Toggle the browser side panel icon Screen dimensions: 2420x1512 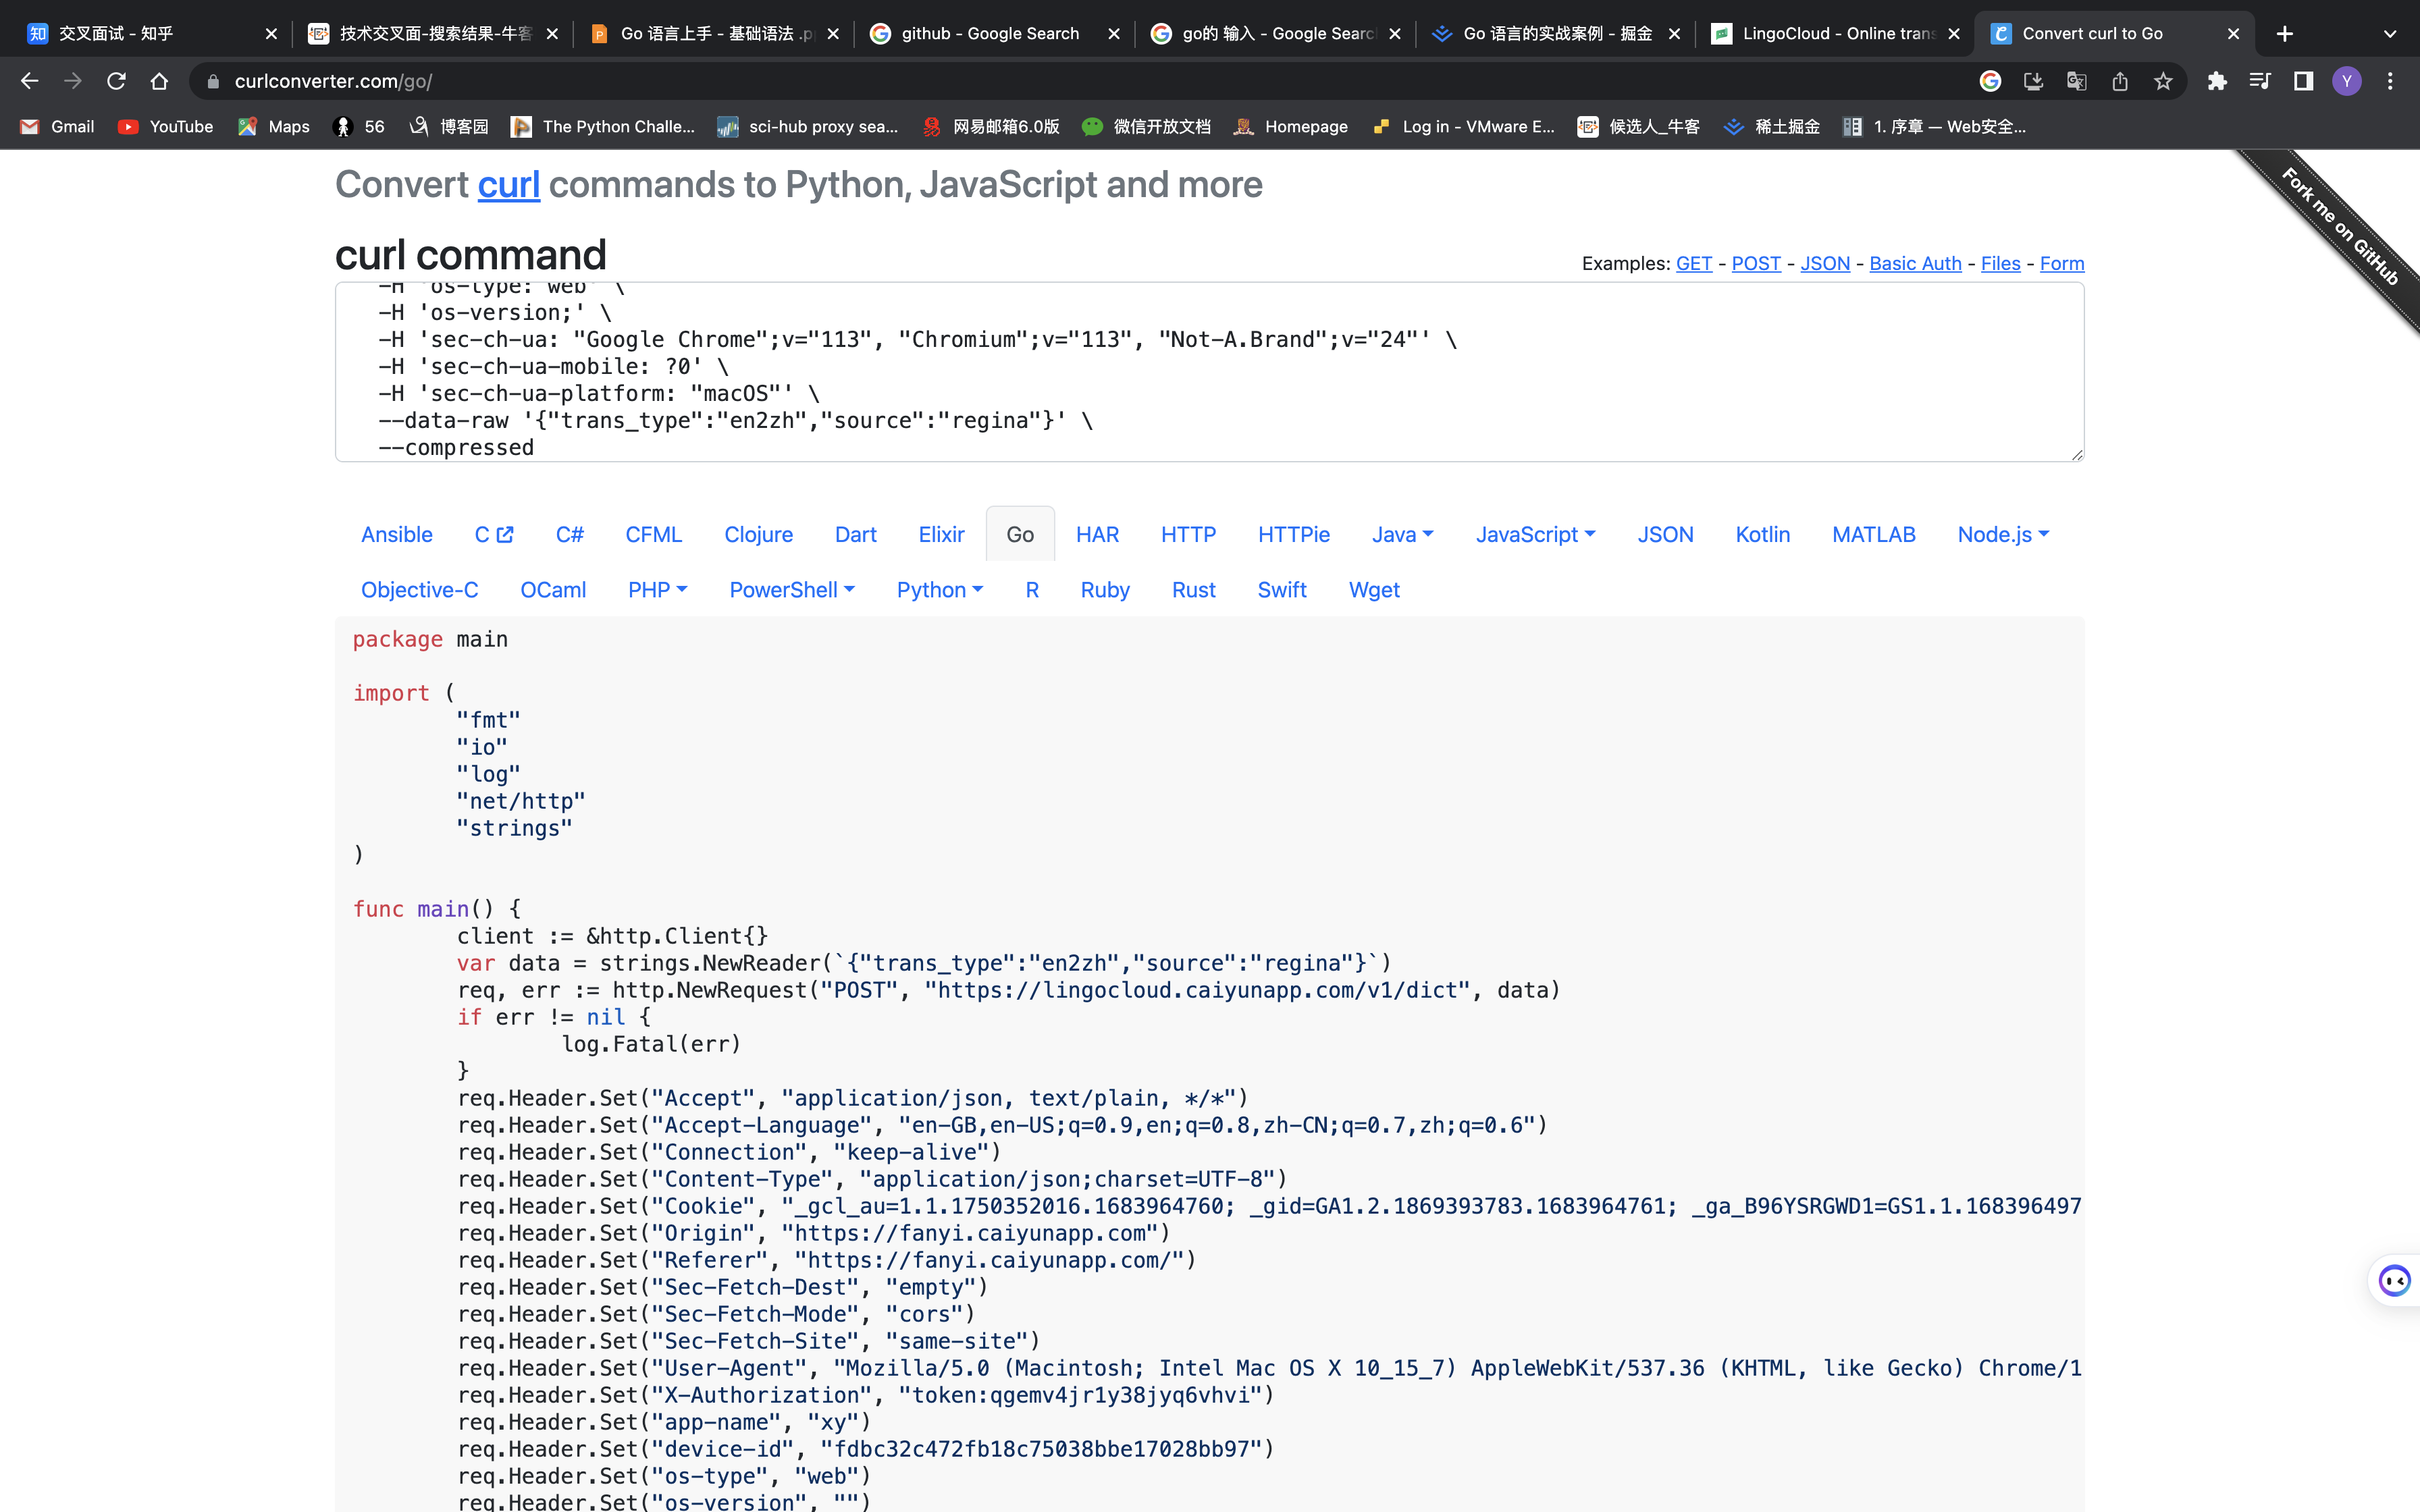coord(2303,81)
